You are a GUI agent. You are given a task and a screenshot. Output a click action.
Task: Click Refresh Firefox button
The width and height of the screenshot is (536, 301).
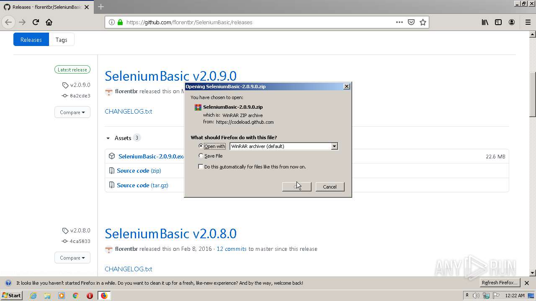[x=500, y=283]
